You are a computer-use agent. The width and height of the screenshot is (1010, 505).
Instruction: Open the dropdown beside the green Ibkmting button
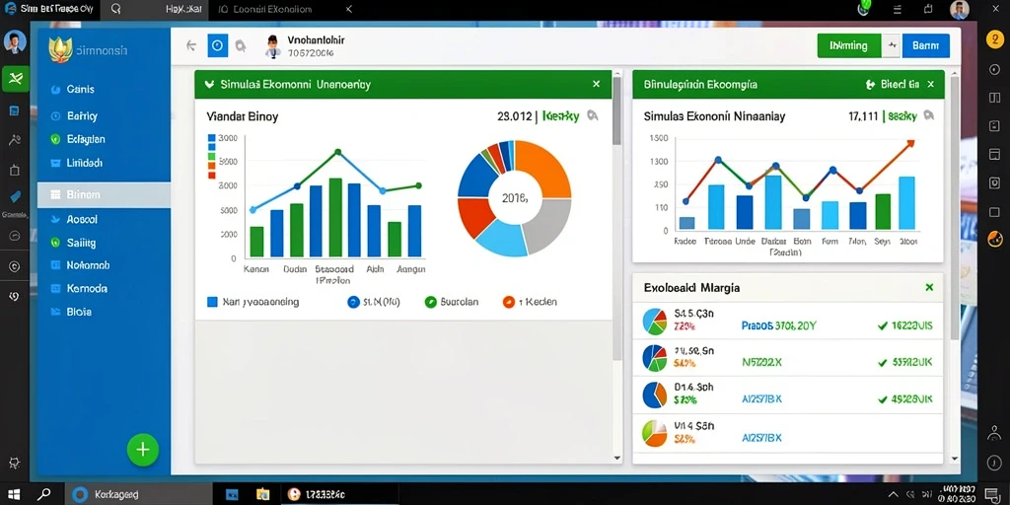tap(892, 45)
